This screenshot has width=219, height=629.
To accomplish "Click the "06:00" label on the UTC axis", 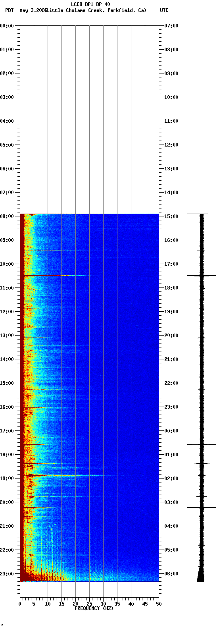I will click(171, 574).
